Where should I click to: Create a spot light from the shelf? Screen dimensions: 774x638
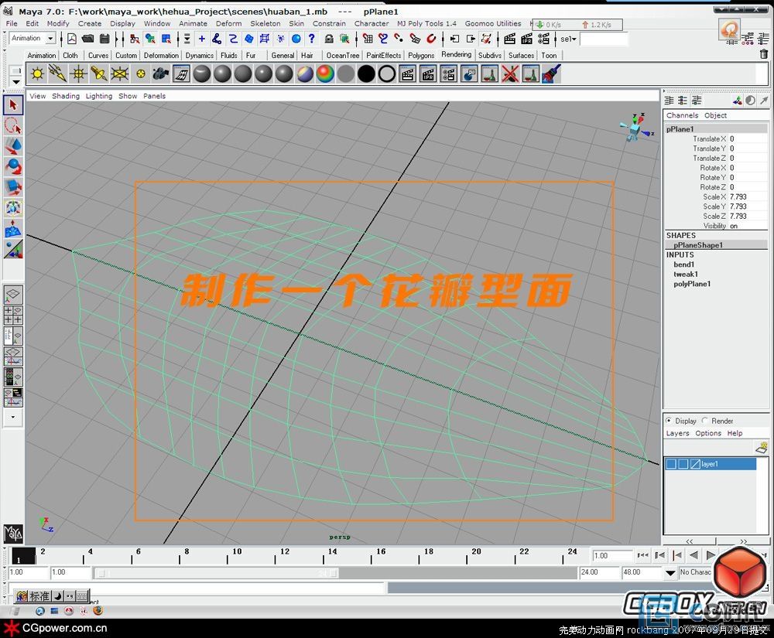(x=99, y=74)
